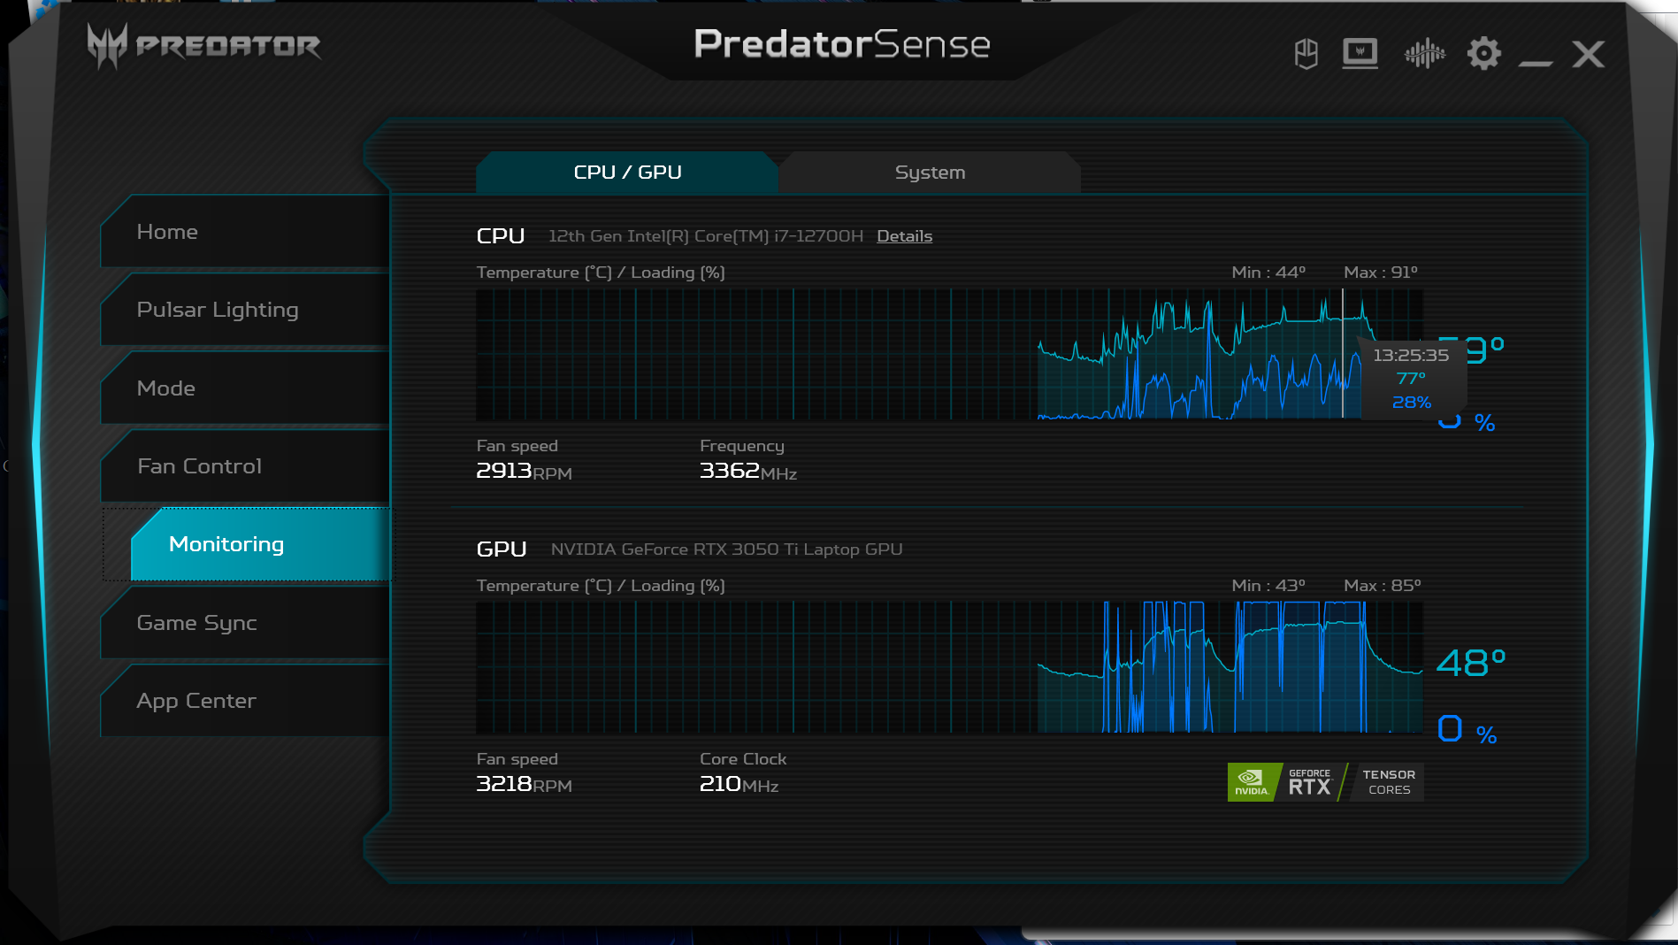Switch to the System tab
Screen dimensions: 1678x945
tap(930, 173)
